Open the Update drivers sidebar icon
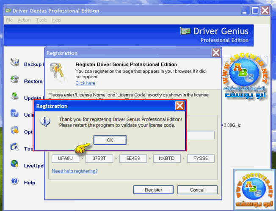 (15, 97)
